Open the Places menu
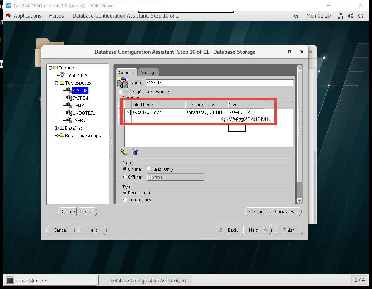Viewport: 372px width, 289px height. [57, 16]
